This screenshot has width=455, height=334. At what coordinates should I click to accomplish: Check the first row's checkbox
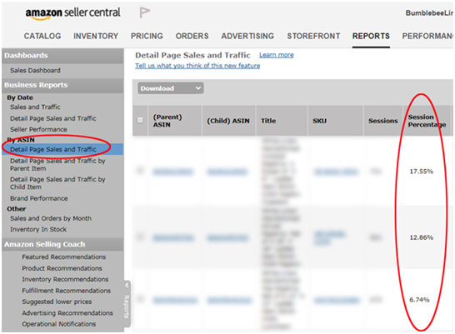coord(140,170)
